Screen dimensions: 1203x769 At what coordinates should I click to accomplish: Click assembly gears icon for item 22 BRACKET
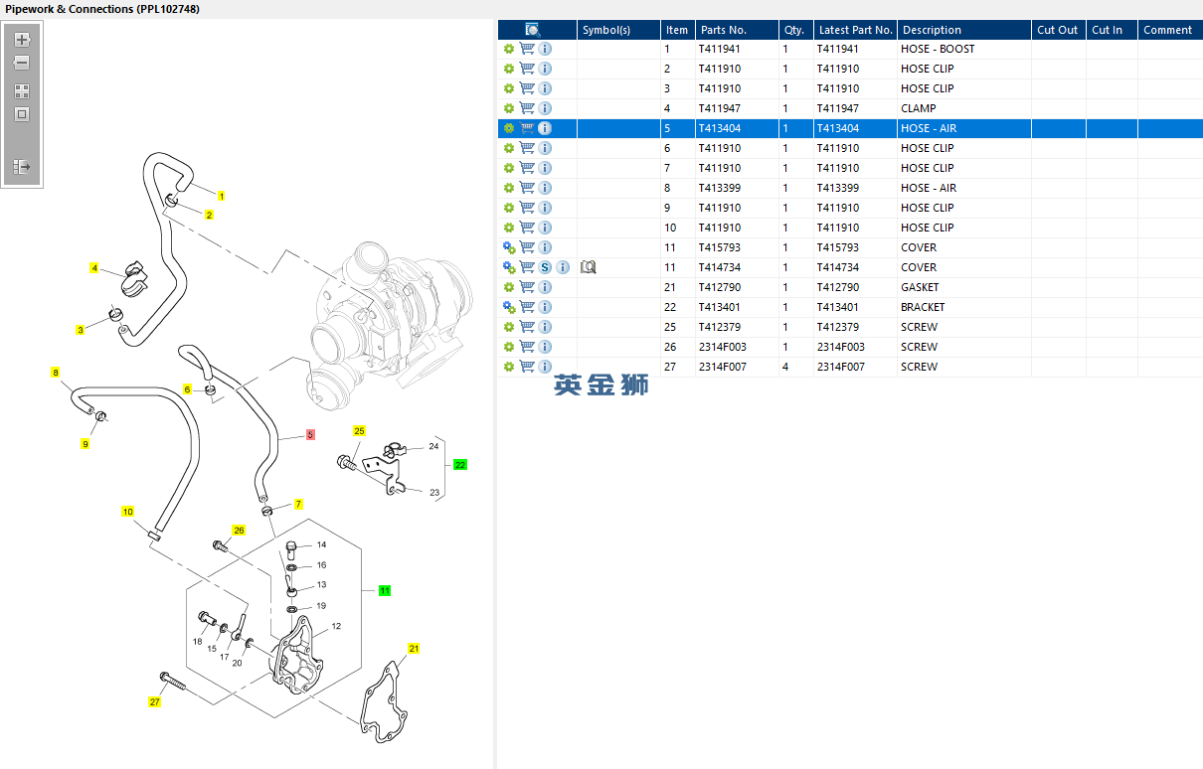[x=509, y=307]
